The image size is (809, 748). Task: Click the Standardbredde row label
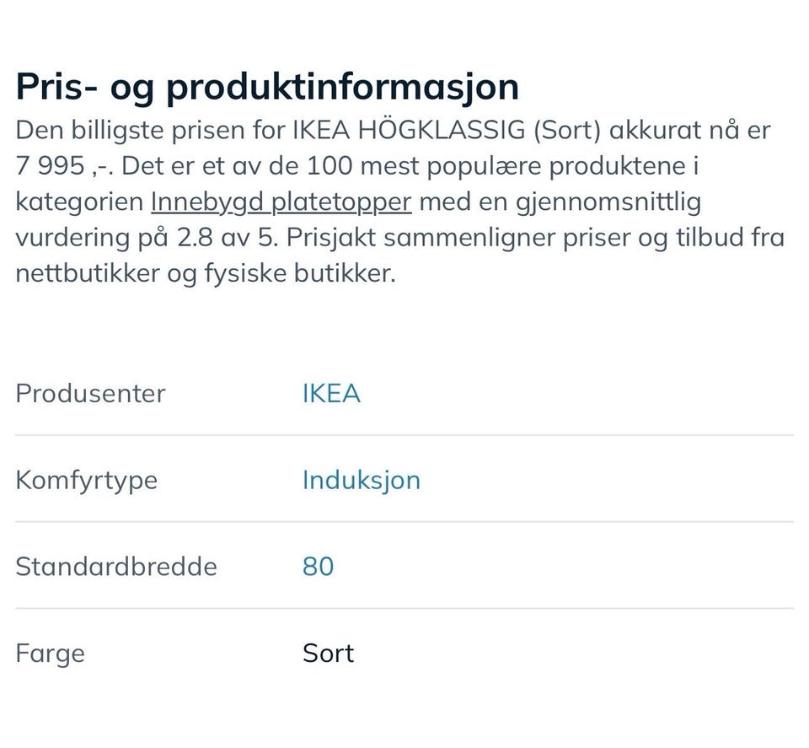point(115,566)
